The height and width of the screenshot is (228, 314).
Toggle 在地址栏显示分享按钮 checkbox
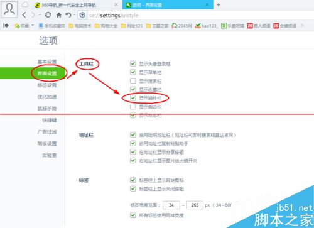133,152
